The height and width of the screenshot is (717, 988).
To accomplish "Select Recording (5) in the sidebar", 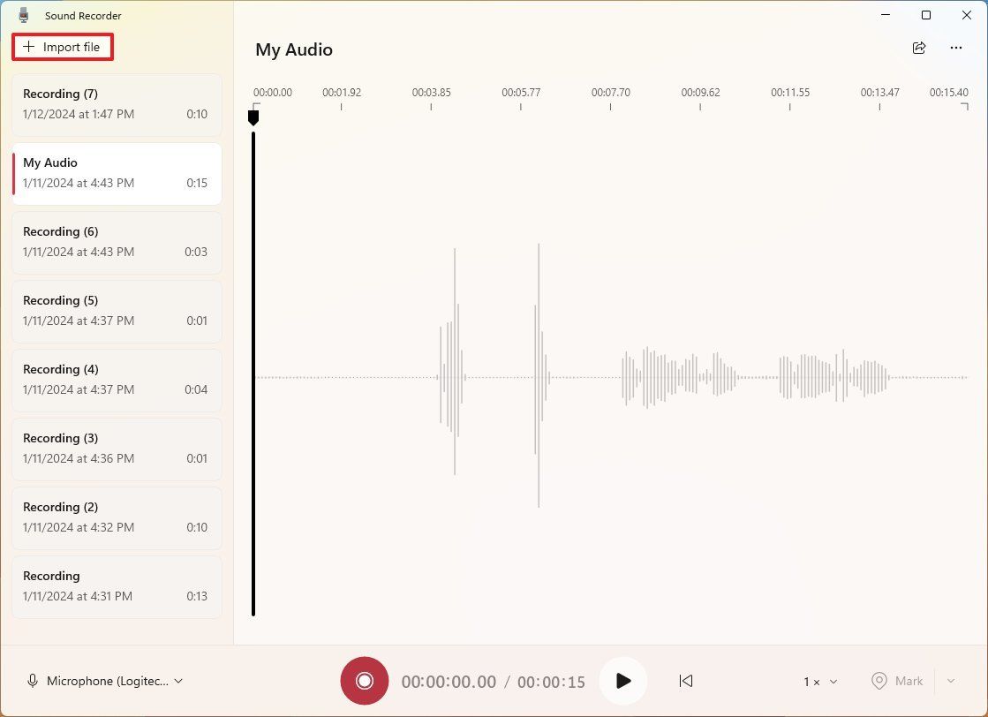I will (116, 310).
